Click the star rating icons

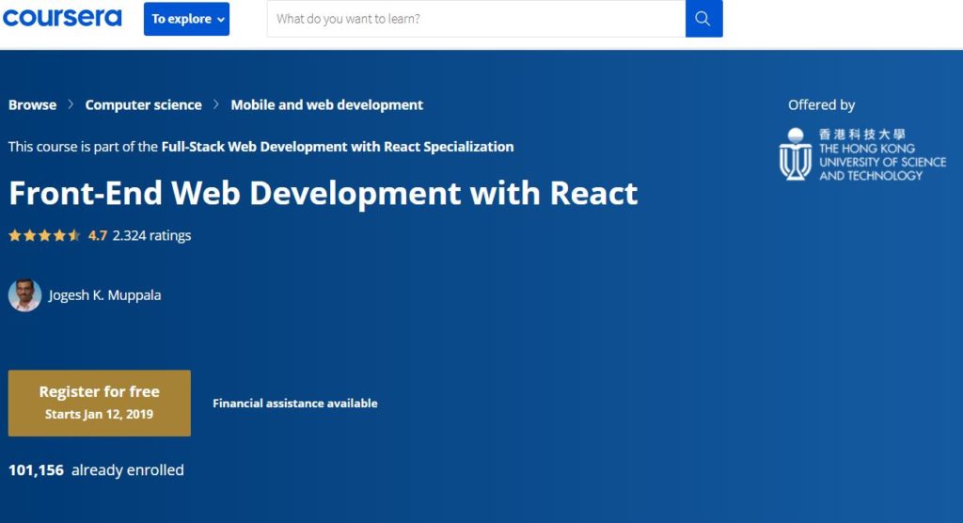pyautogui.click(x=44, y=235)
